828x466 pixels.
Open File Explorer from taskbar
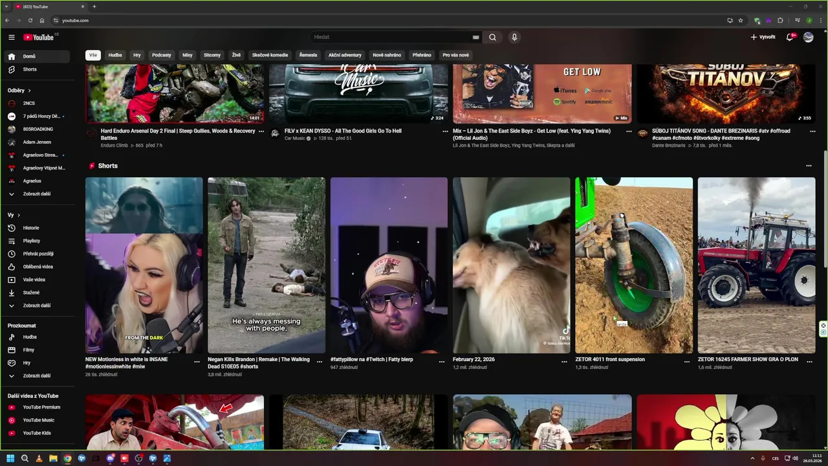(x=53, y=458)
